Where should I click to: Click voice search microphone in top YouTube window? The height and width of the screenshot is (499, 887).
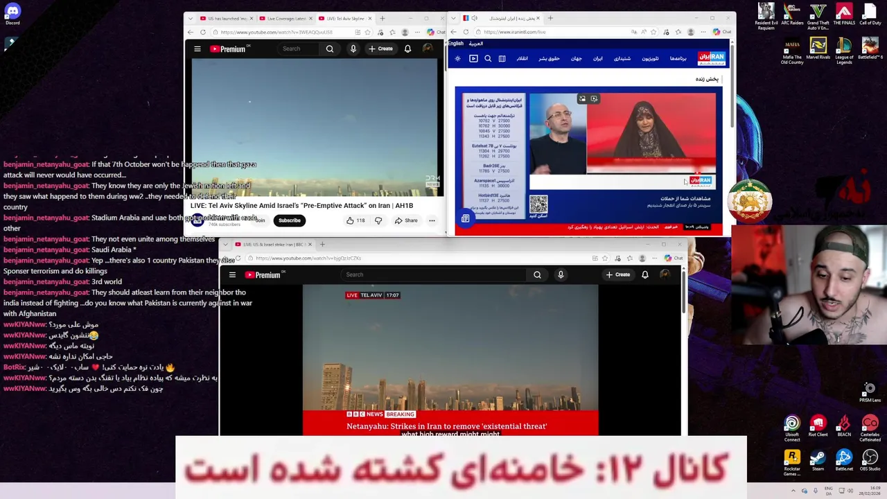pyautogui.click(x=353, y=49)
